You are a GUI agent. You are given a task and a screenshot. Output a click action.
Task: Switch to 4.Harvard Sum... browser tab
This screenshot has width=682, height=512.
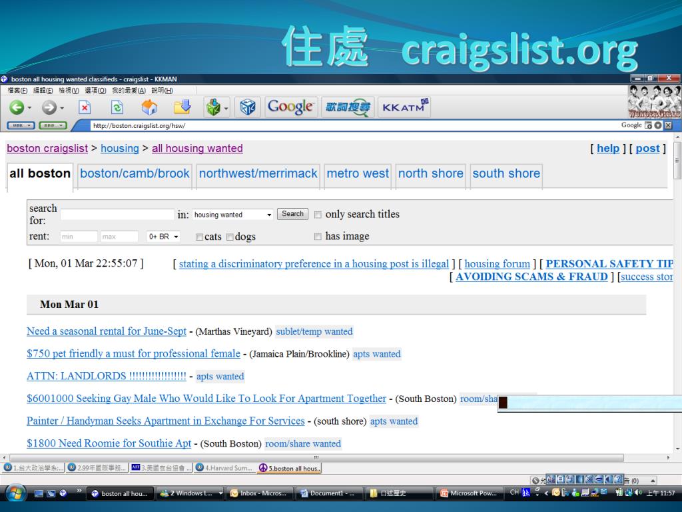[224, 468]
